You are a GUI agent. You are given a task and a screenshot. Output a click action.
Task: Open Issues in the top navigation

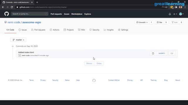pyautogui.click(x=67, y=14)
